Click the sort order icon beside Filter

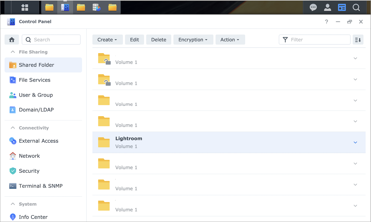pos(358,40)
